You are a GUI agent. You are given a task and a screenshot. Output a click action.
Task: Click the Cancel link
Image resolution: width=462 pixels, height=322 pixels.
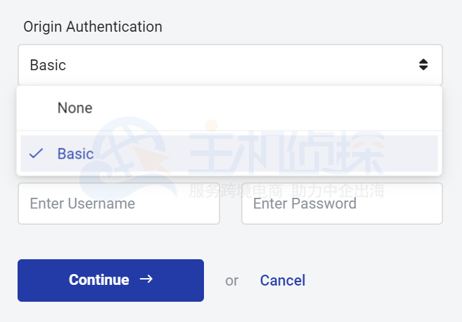coord(282,280)
